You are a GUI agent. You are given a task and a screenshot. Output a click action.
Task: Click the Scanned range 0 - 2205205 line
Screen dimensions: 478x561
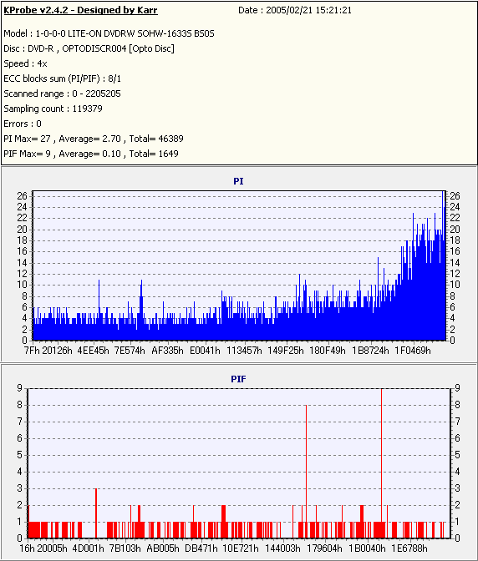click(63, 93)
